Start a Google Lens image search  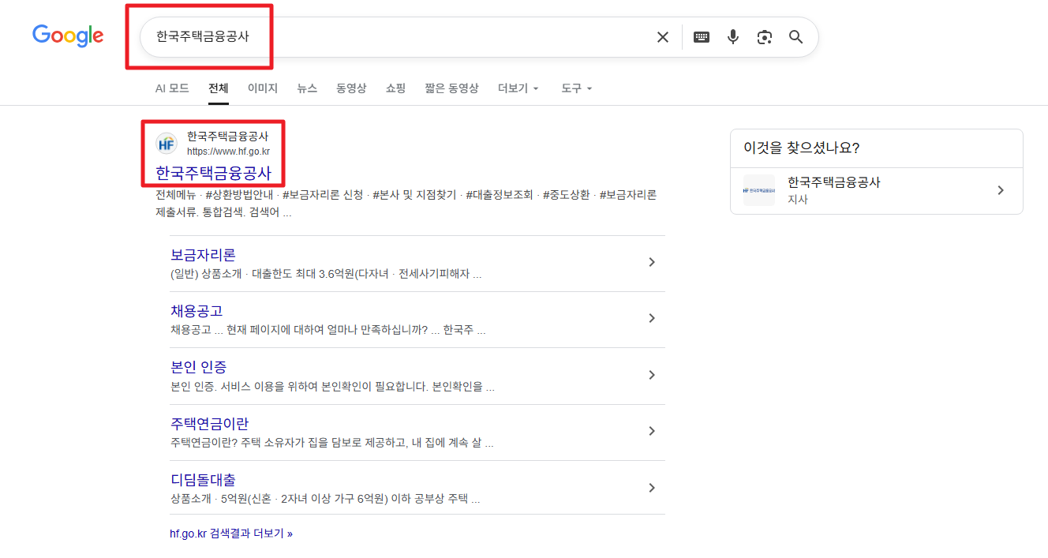pos(764,36)
